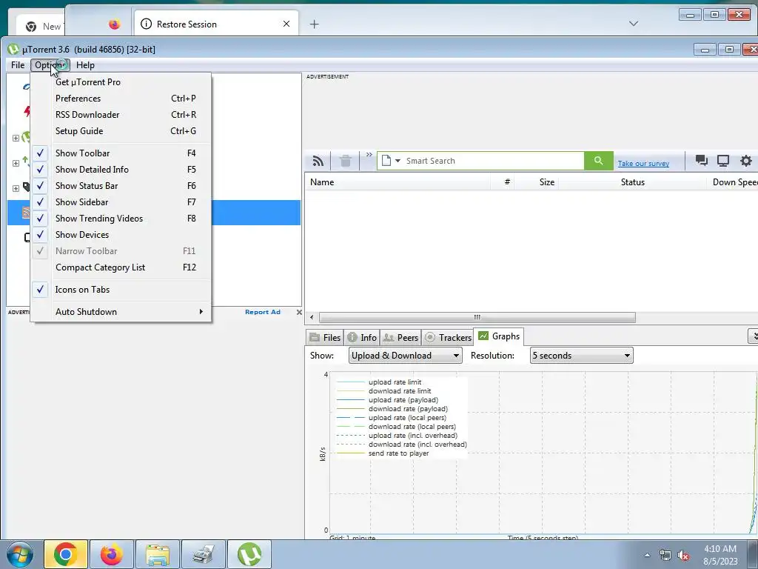Sort by the Size column header
This screenshot has height=569, width=758.
pyautogui.click(x=536, y=182)
